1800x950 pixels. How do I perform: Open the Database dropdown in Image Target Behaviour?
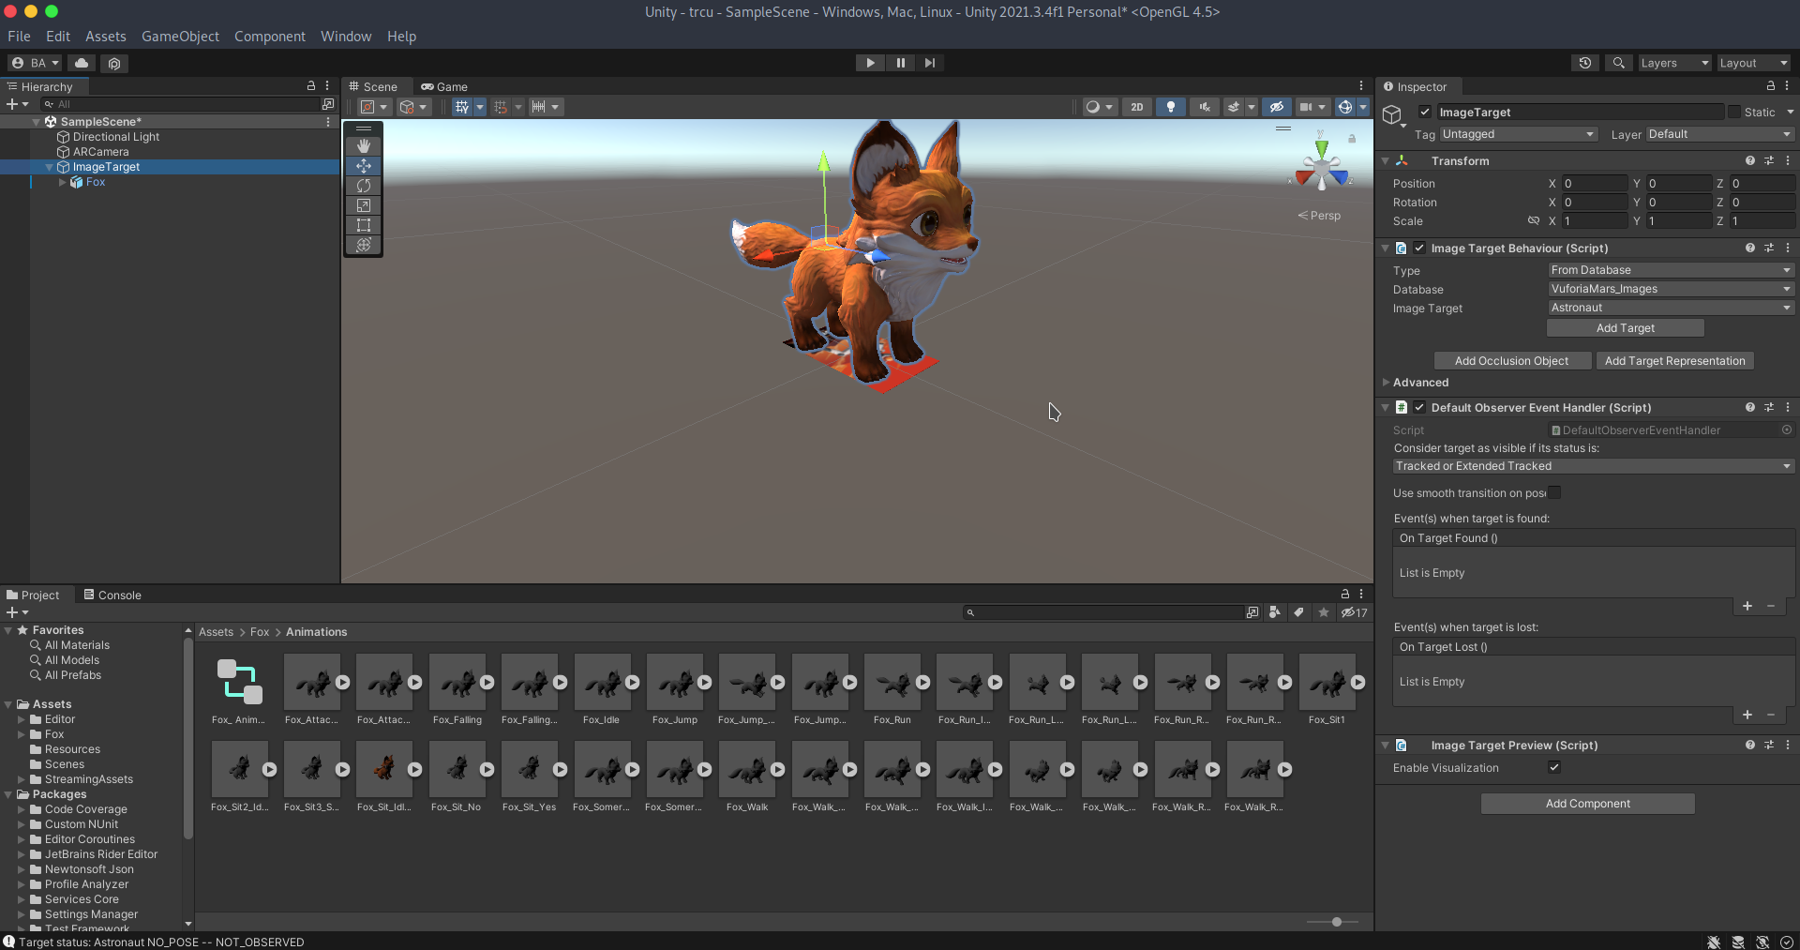[x=1671, y=289]
